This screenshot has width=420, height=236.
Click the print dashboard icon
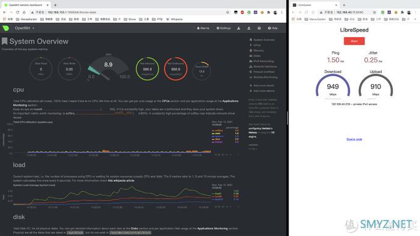[x=259, y=28]
